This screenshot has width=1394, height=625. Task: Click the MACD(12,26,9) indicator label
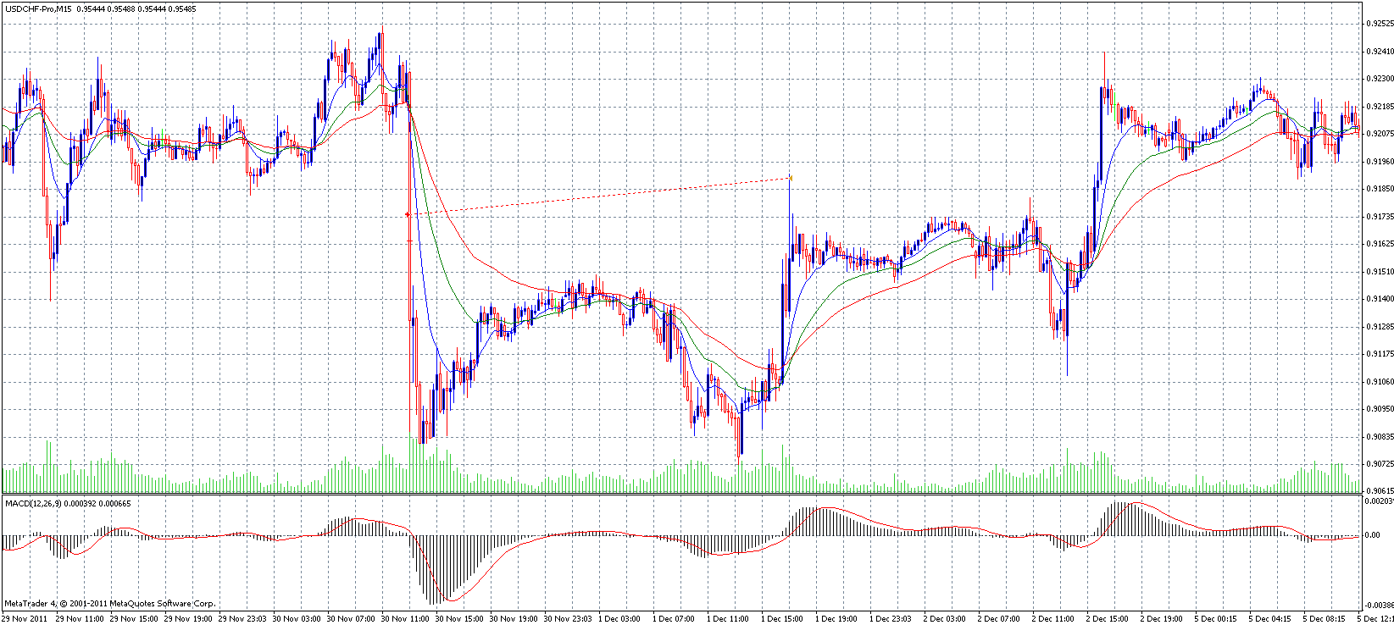click(34, 504)
